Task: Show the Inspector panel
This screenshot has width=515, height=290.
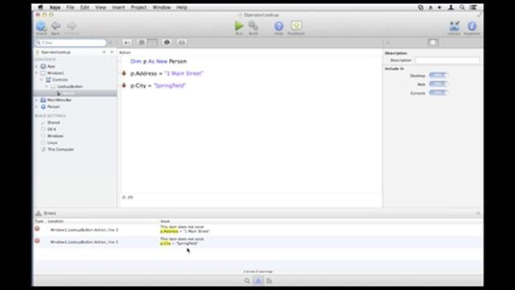Action: (472, 27)
